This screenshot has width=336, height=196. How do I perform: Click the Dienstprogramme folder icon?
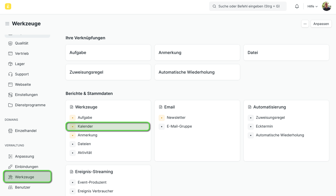(x=10, y=105)
